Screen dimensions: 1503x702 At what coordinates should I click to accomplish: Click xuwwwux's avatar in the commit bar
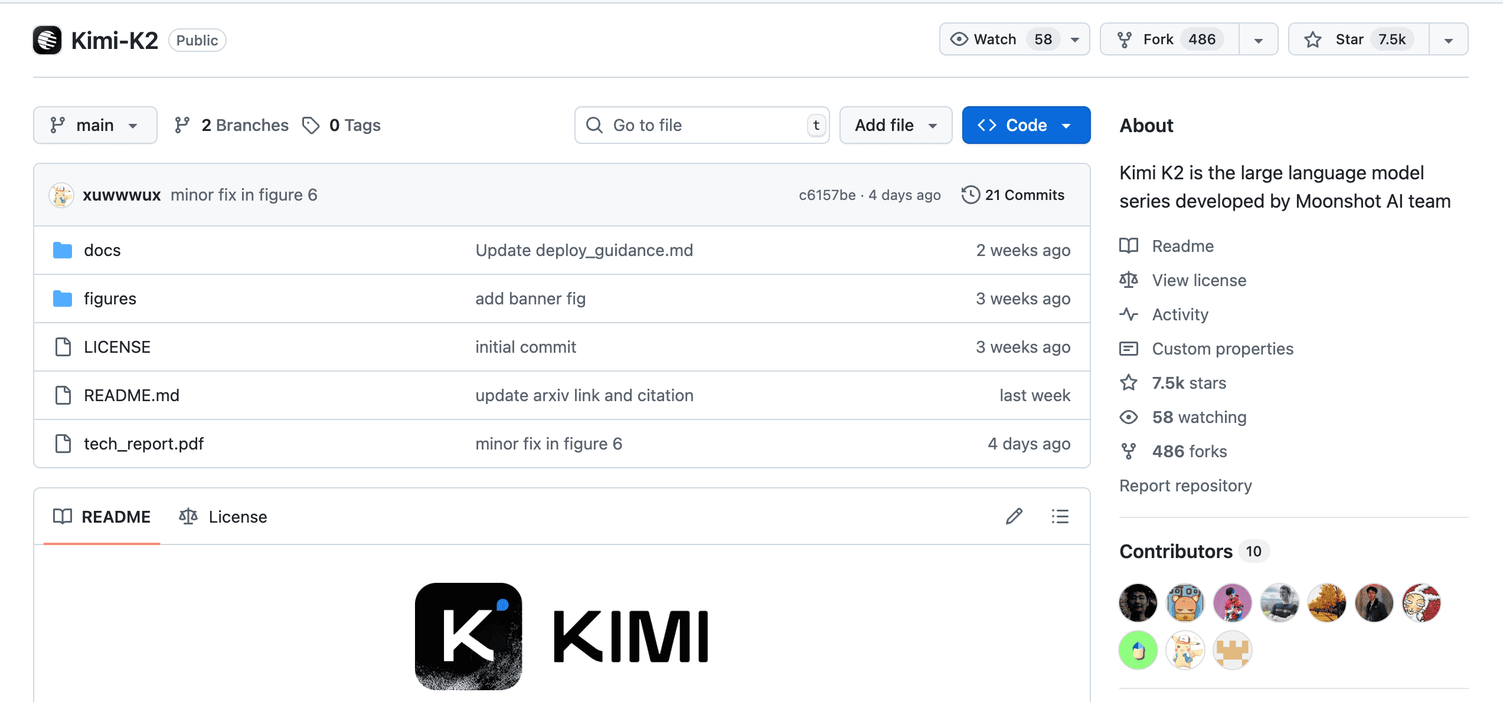pyautogui.click(x=61, y=195)
